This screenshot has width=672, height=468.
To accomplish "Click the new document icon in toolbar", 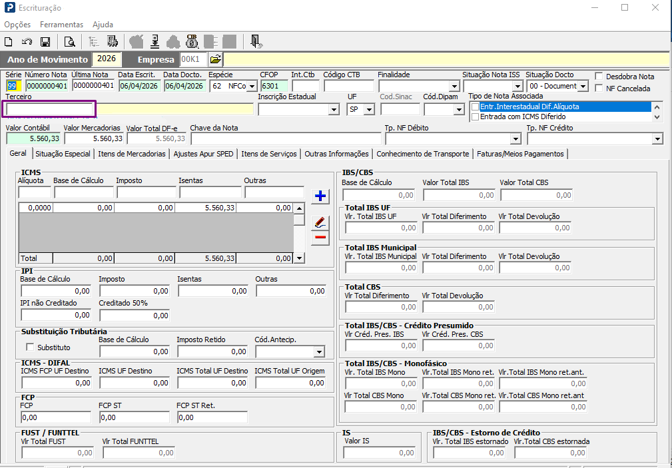I will click(9, 41).
